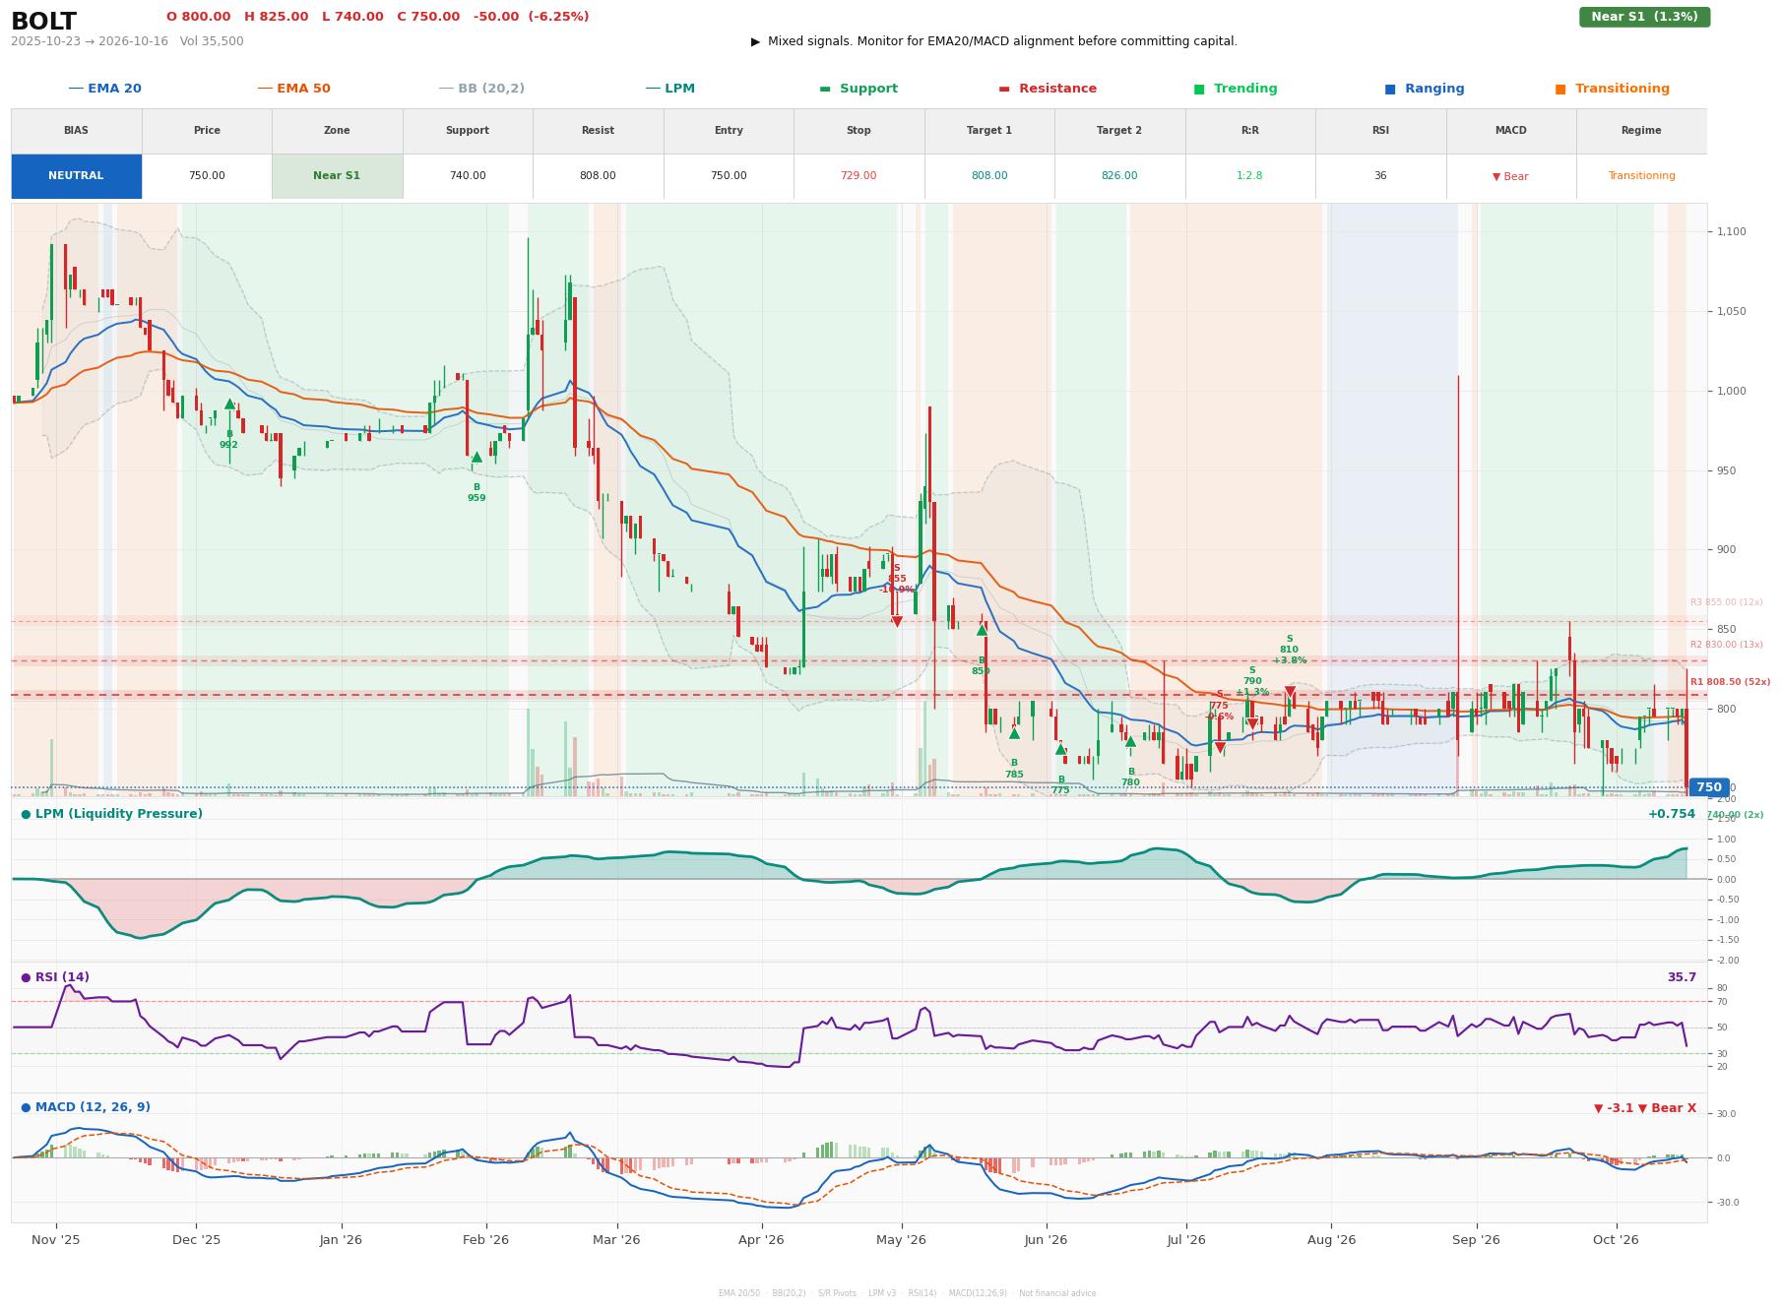Select the R:R value 1:2.8
1781x1309 pixels.
tap(1249, 176)
